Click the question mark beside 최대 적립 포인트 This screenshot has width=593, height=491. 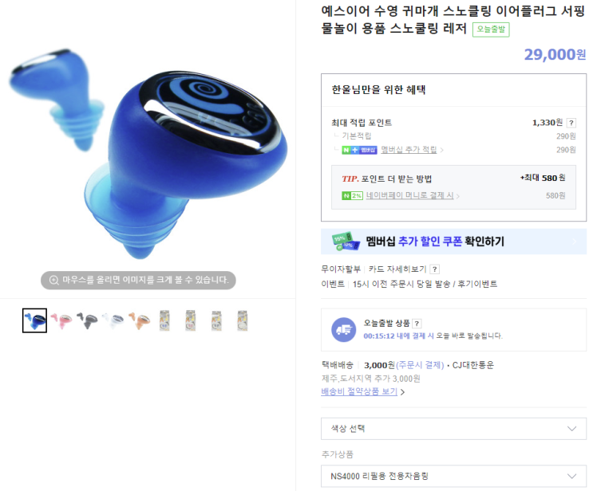click(x=571, y=123)
